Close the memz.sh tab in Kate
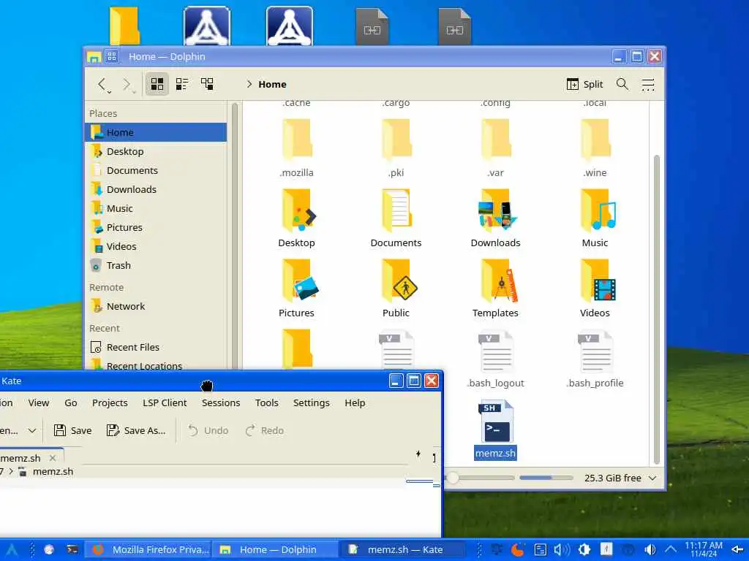Screen dimensions: 749x561 (x=53, y=458)
